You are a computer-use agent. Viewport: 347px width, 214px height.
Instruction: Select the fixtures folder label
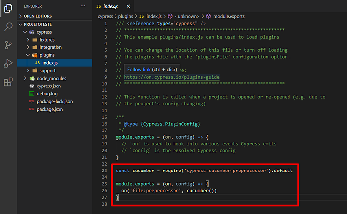[47, 40]
